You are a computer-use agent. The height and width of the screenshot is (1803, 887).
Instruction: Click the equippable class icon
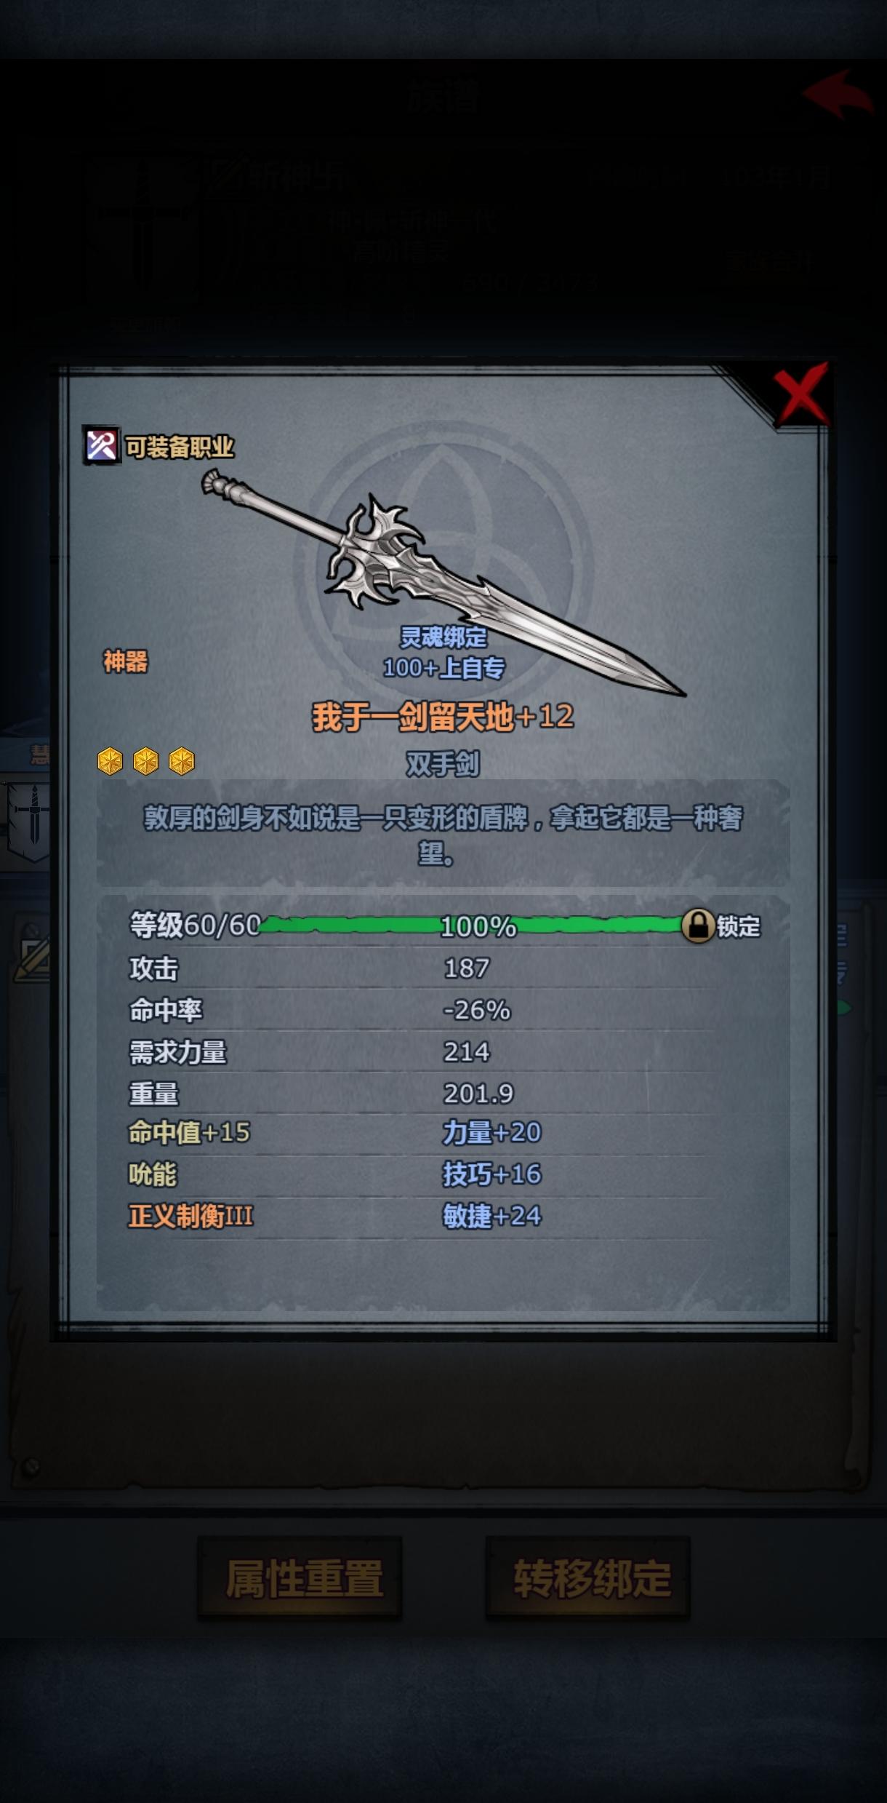[x=102, y=445]
